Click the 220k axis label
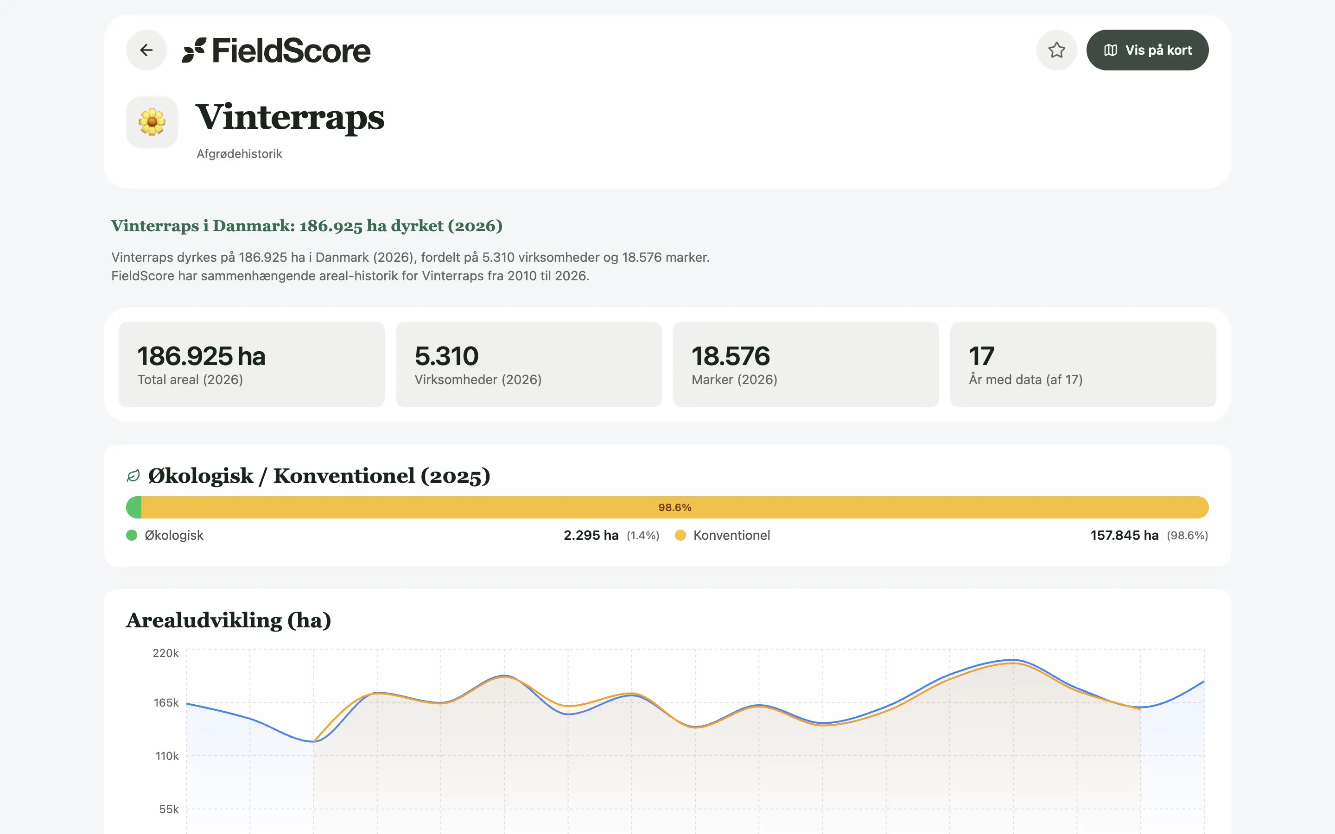The width and height of the screenshot is (1335, 834). (x=165, y=653)
